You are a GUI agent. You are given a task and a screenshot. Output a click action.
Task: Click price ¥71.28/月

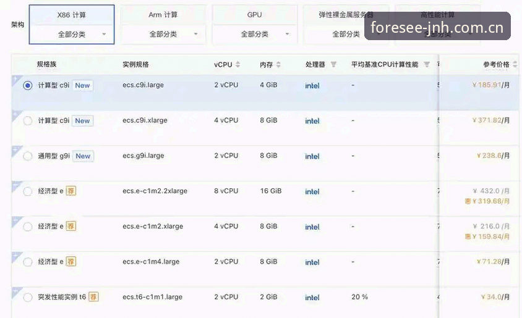[493, 262]
